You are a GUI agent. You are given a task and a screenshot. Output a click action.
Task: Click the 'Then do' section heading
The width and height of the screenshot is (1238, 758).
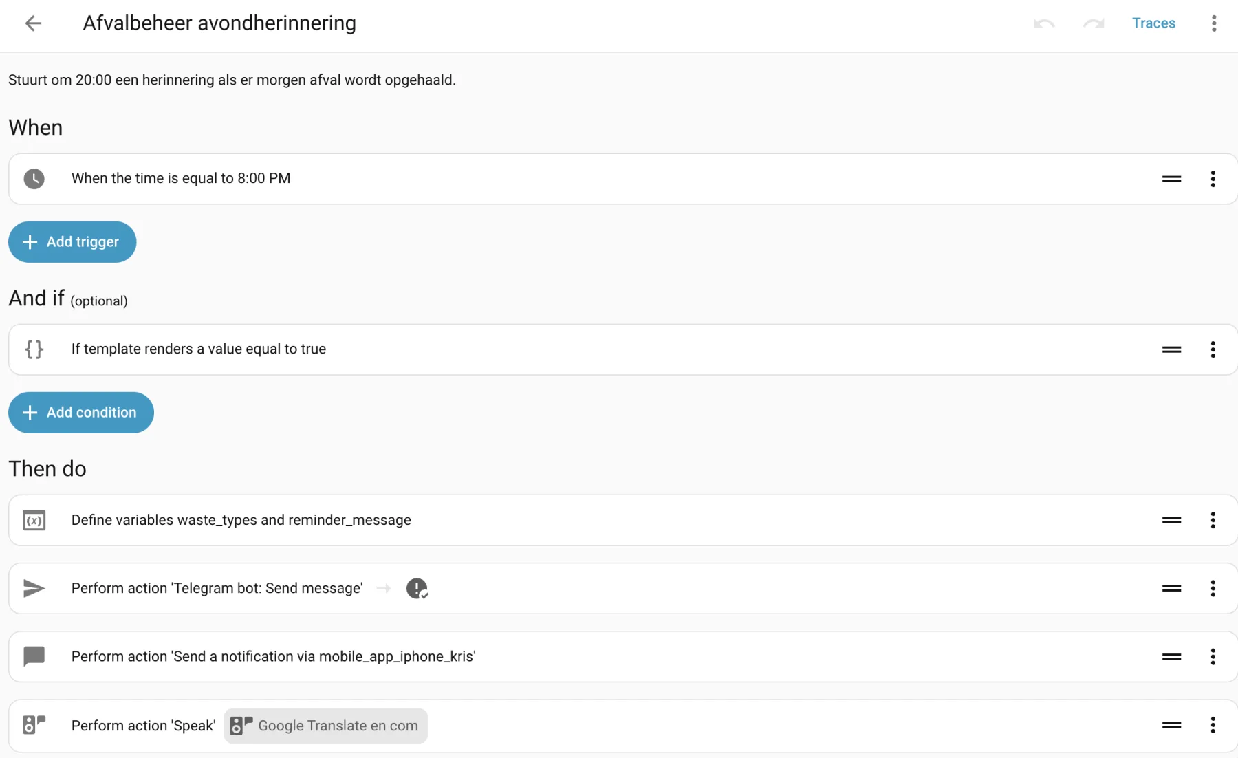pos(47,469)
